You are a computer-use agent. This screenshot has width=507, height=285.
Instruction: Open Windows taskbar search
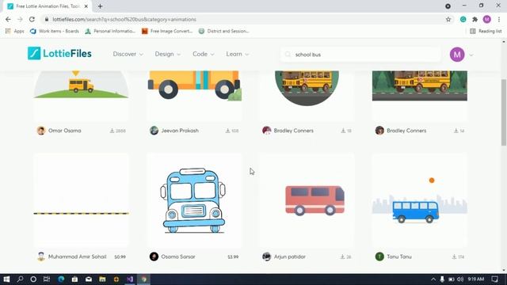click(x=20, y=279)
